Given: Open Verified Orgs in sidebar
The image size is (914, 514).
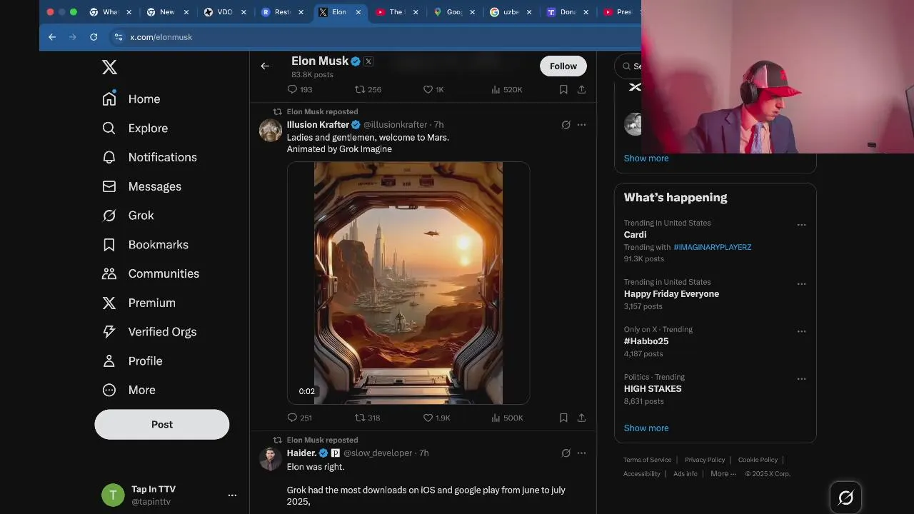Looking at the screenshot, I should [149, 332].
